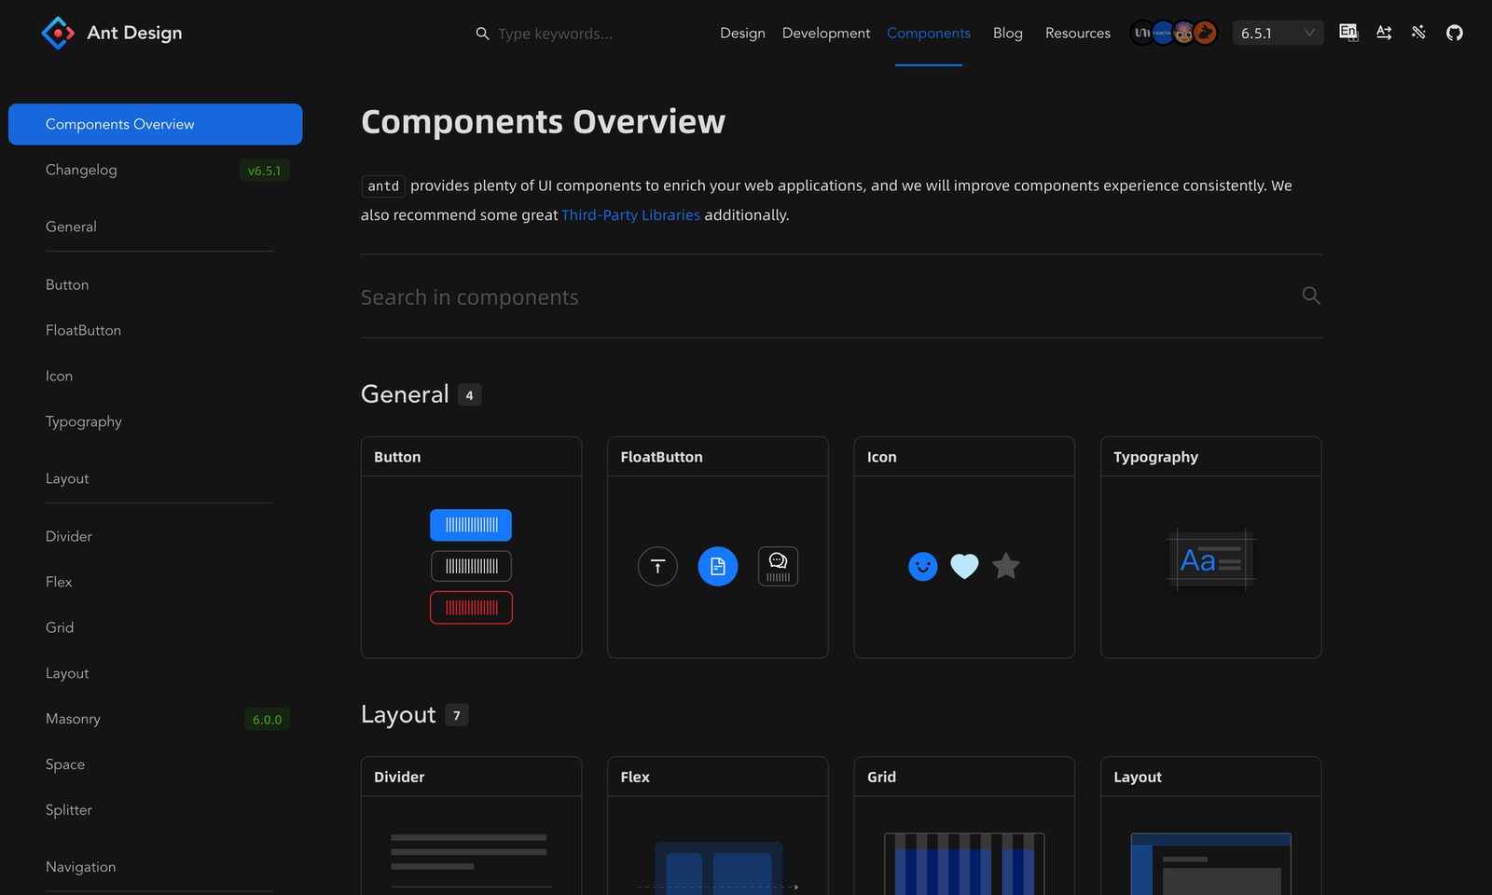Open the Icon component card header
The image size is (1492, 895).
(964, 457)
